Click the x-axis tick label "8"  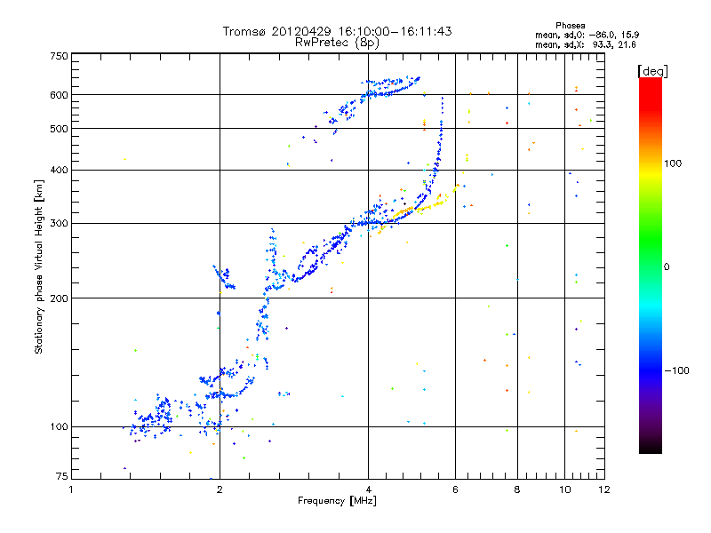pos(517,489)
